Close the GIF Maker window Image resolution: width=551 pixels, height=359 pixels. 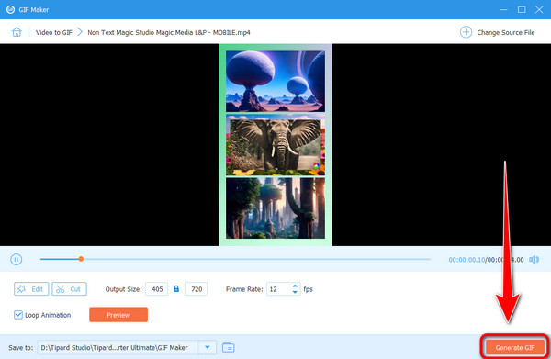(x=539, y=9)
